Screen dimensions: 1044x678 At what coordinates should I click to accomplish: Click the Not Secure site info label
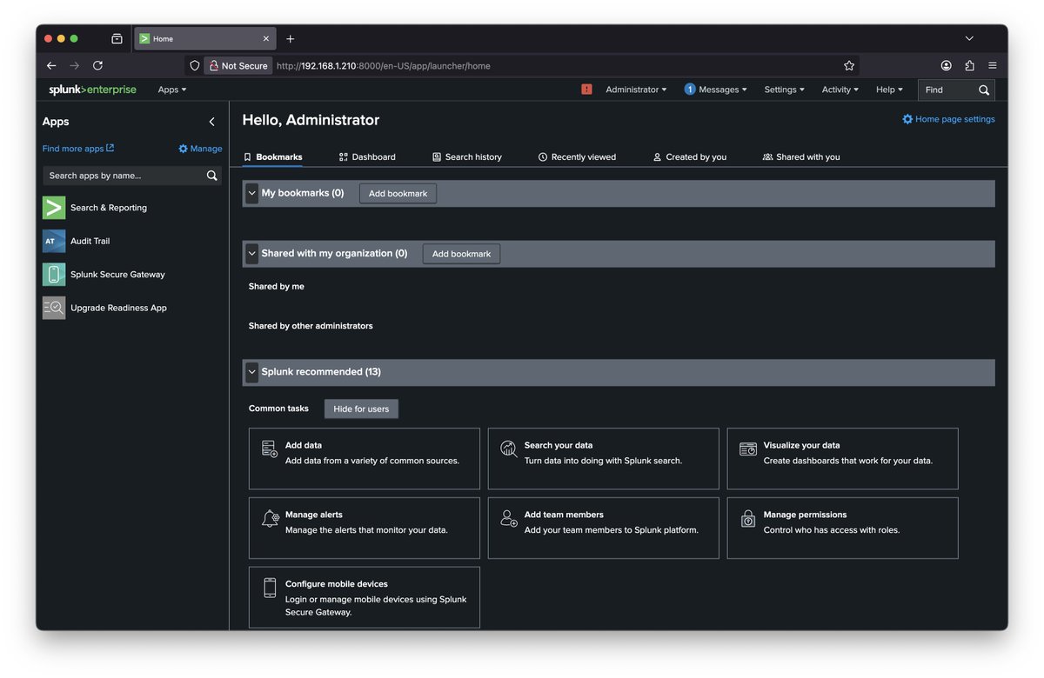[238, 65]
